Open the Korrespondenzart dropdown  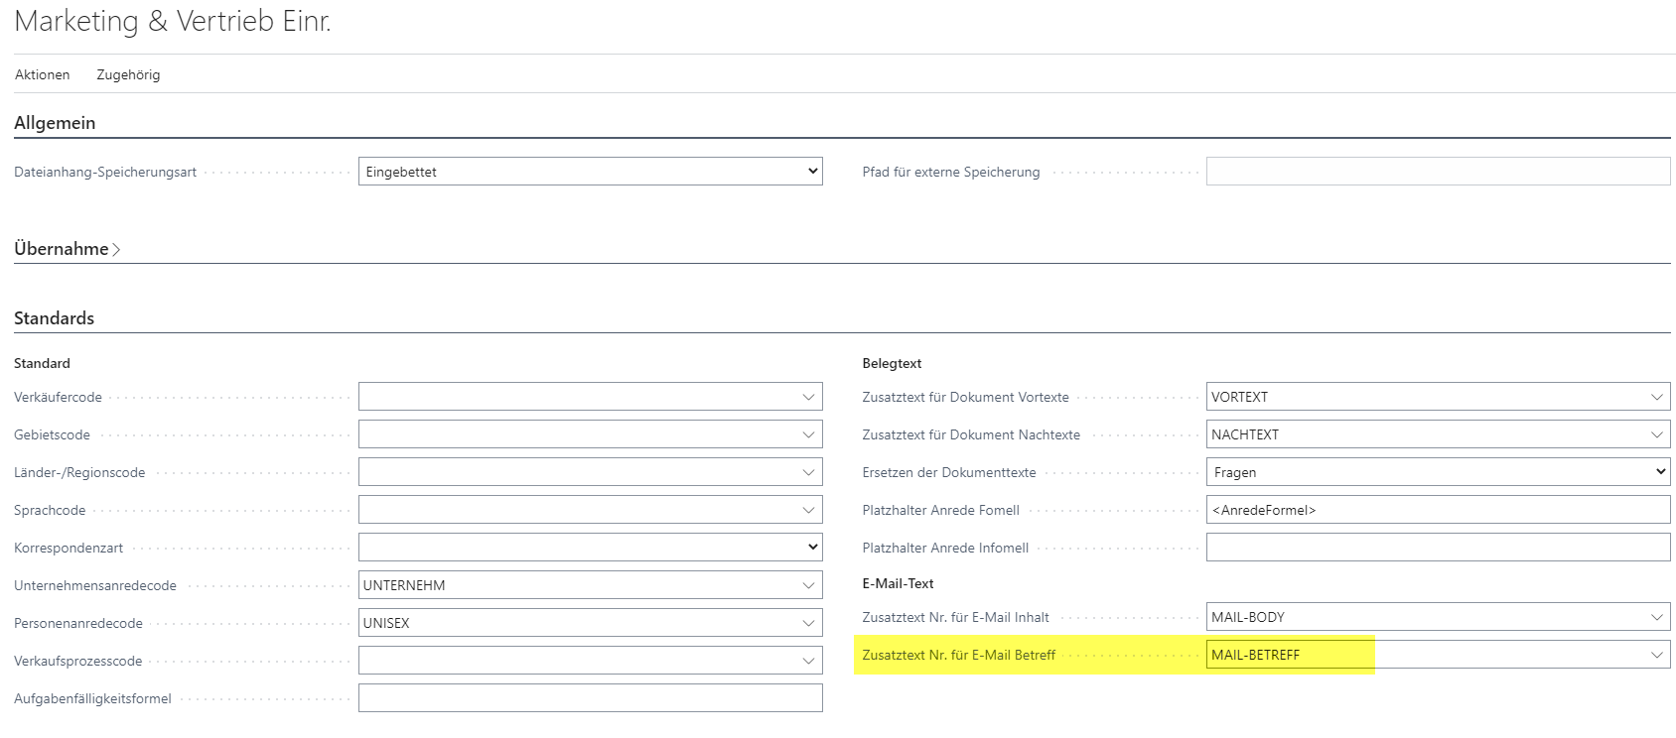tap(591, 548)
